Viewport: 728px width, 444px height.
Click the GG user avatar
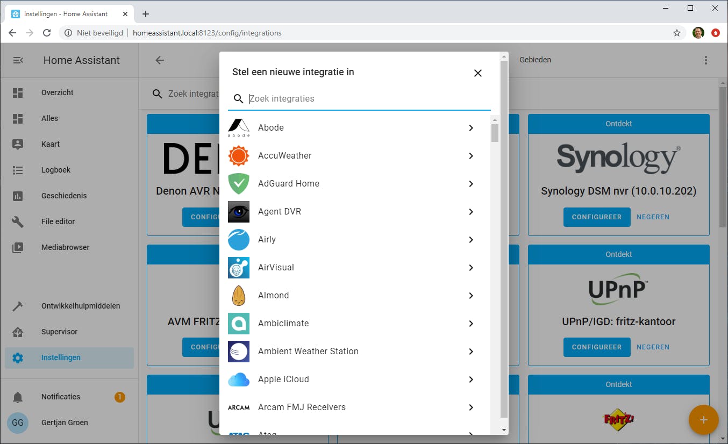(18, 422)
